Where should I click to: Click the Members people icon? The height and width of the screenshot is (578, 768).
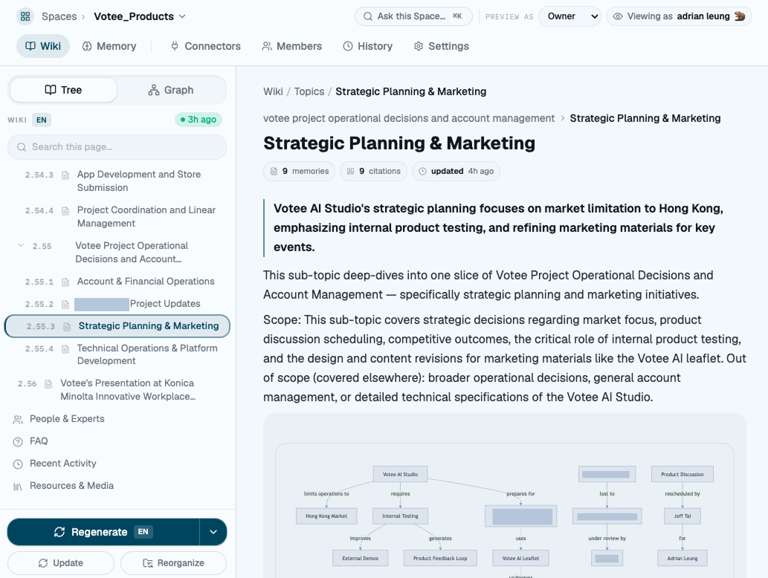[266, 46]
